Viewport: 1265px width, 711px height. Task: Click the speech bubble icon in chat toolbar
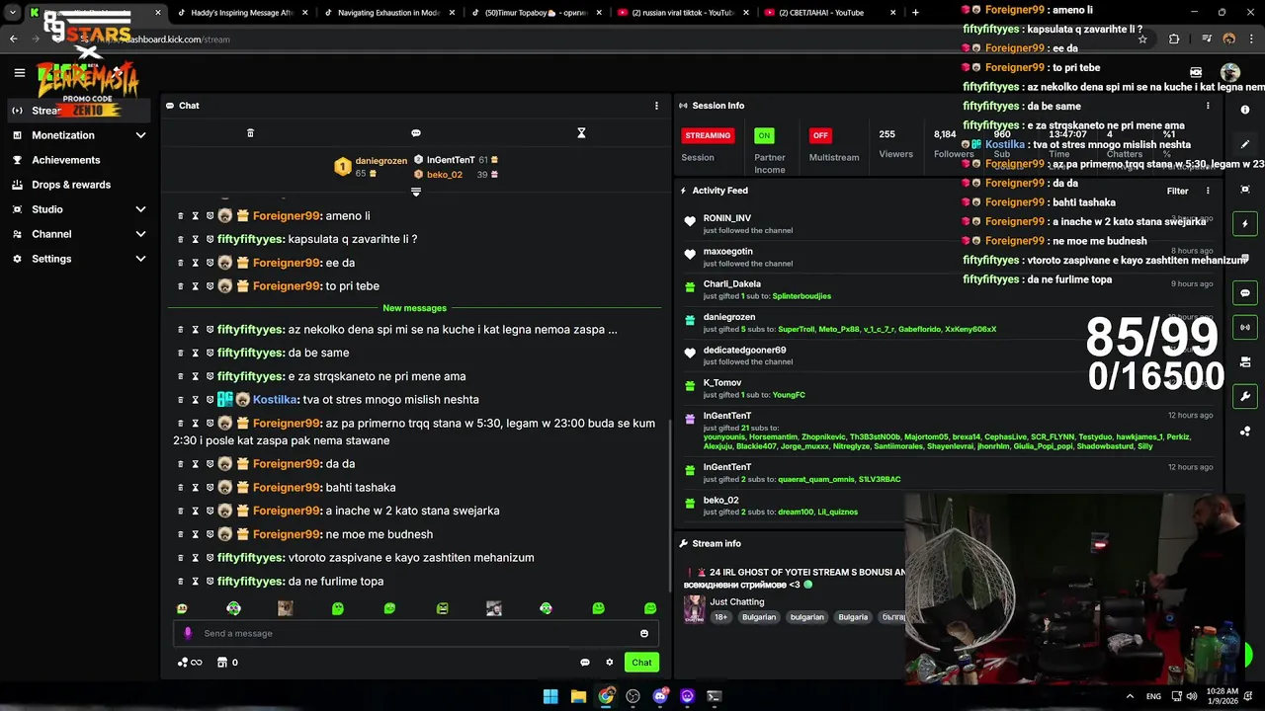pyautogui.click(x=416, y=133)
